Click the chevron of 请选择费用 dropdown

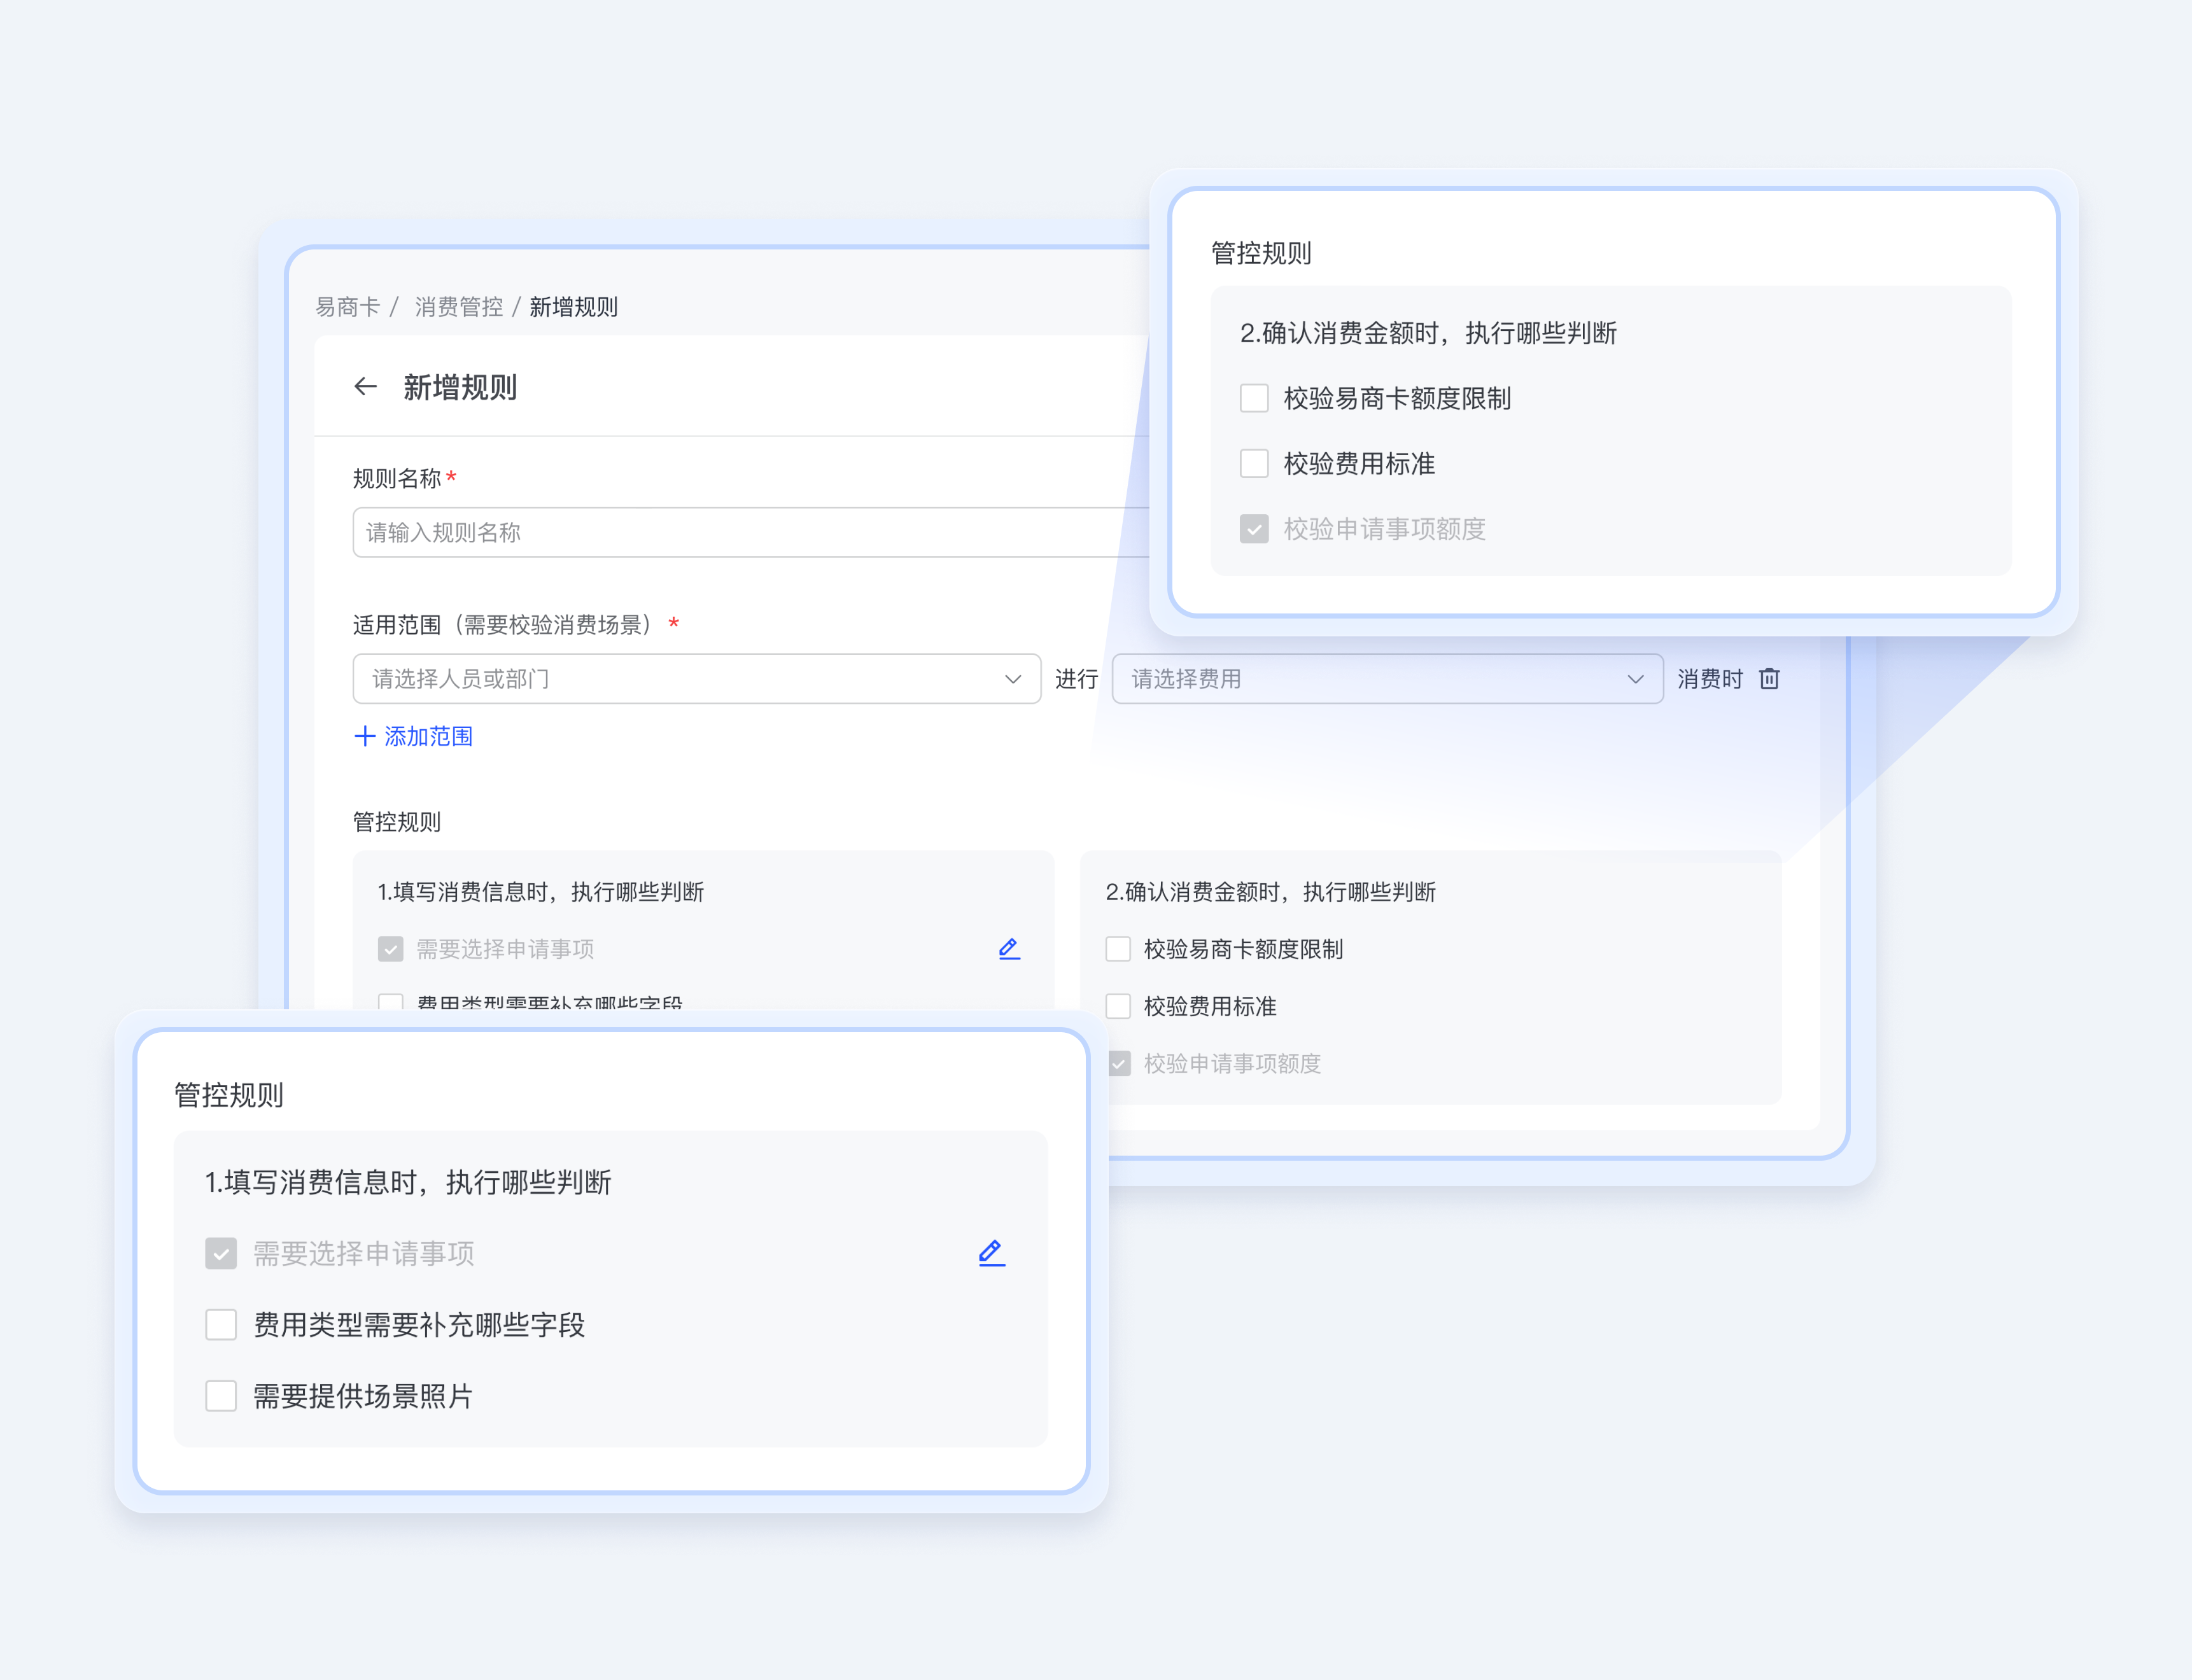tap(1635, 680)
